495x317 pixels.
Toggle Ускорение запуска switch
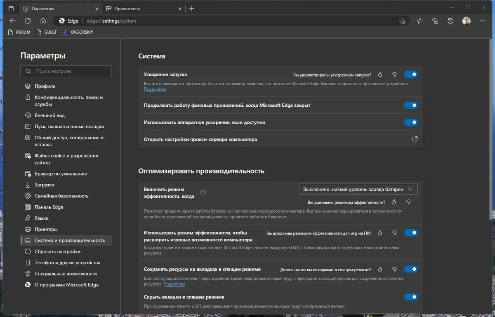[x=410, y=75]
